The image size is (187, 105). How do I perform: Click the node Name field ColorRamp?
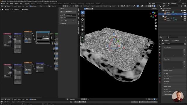(70, 15)
